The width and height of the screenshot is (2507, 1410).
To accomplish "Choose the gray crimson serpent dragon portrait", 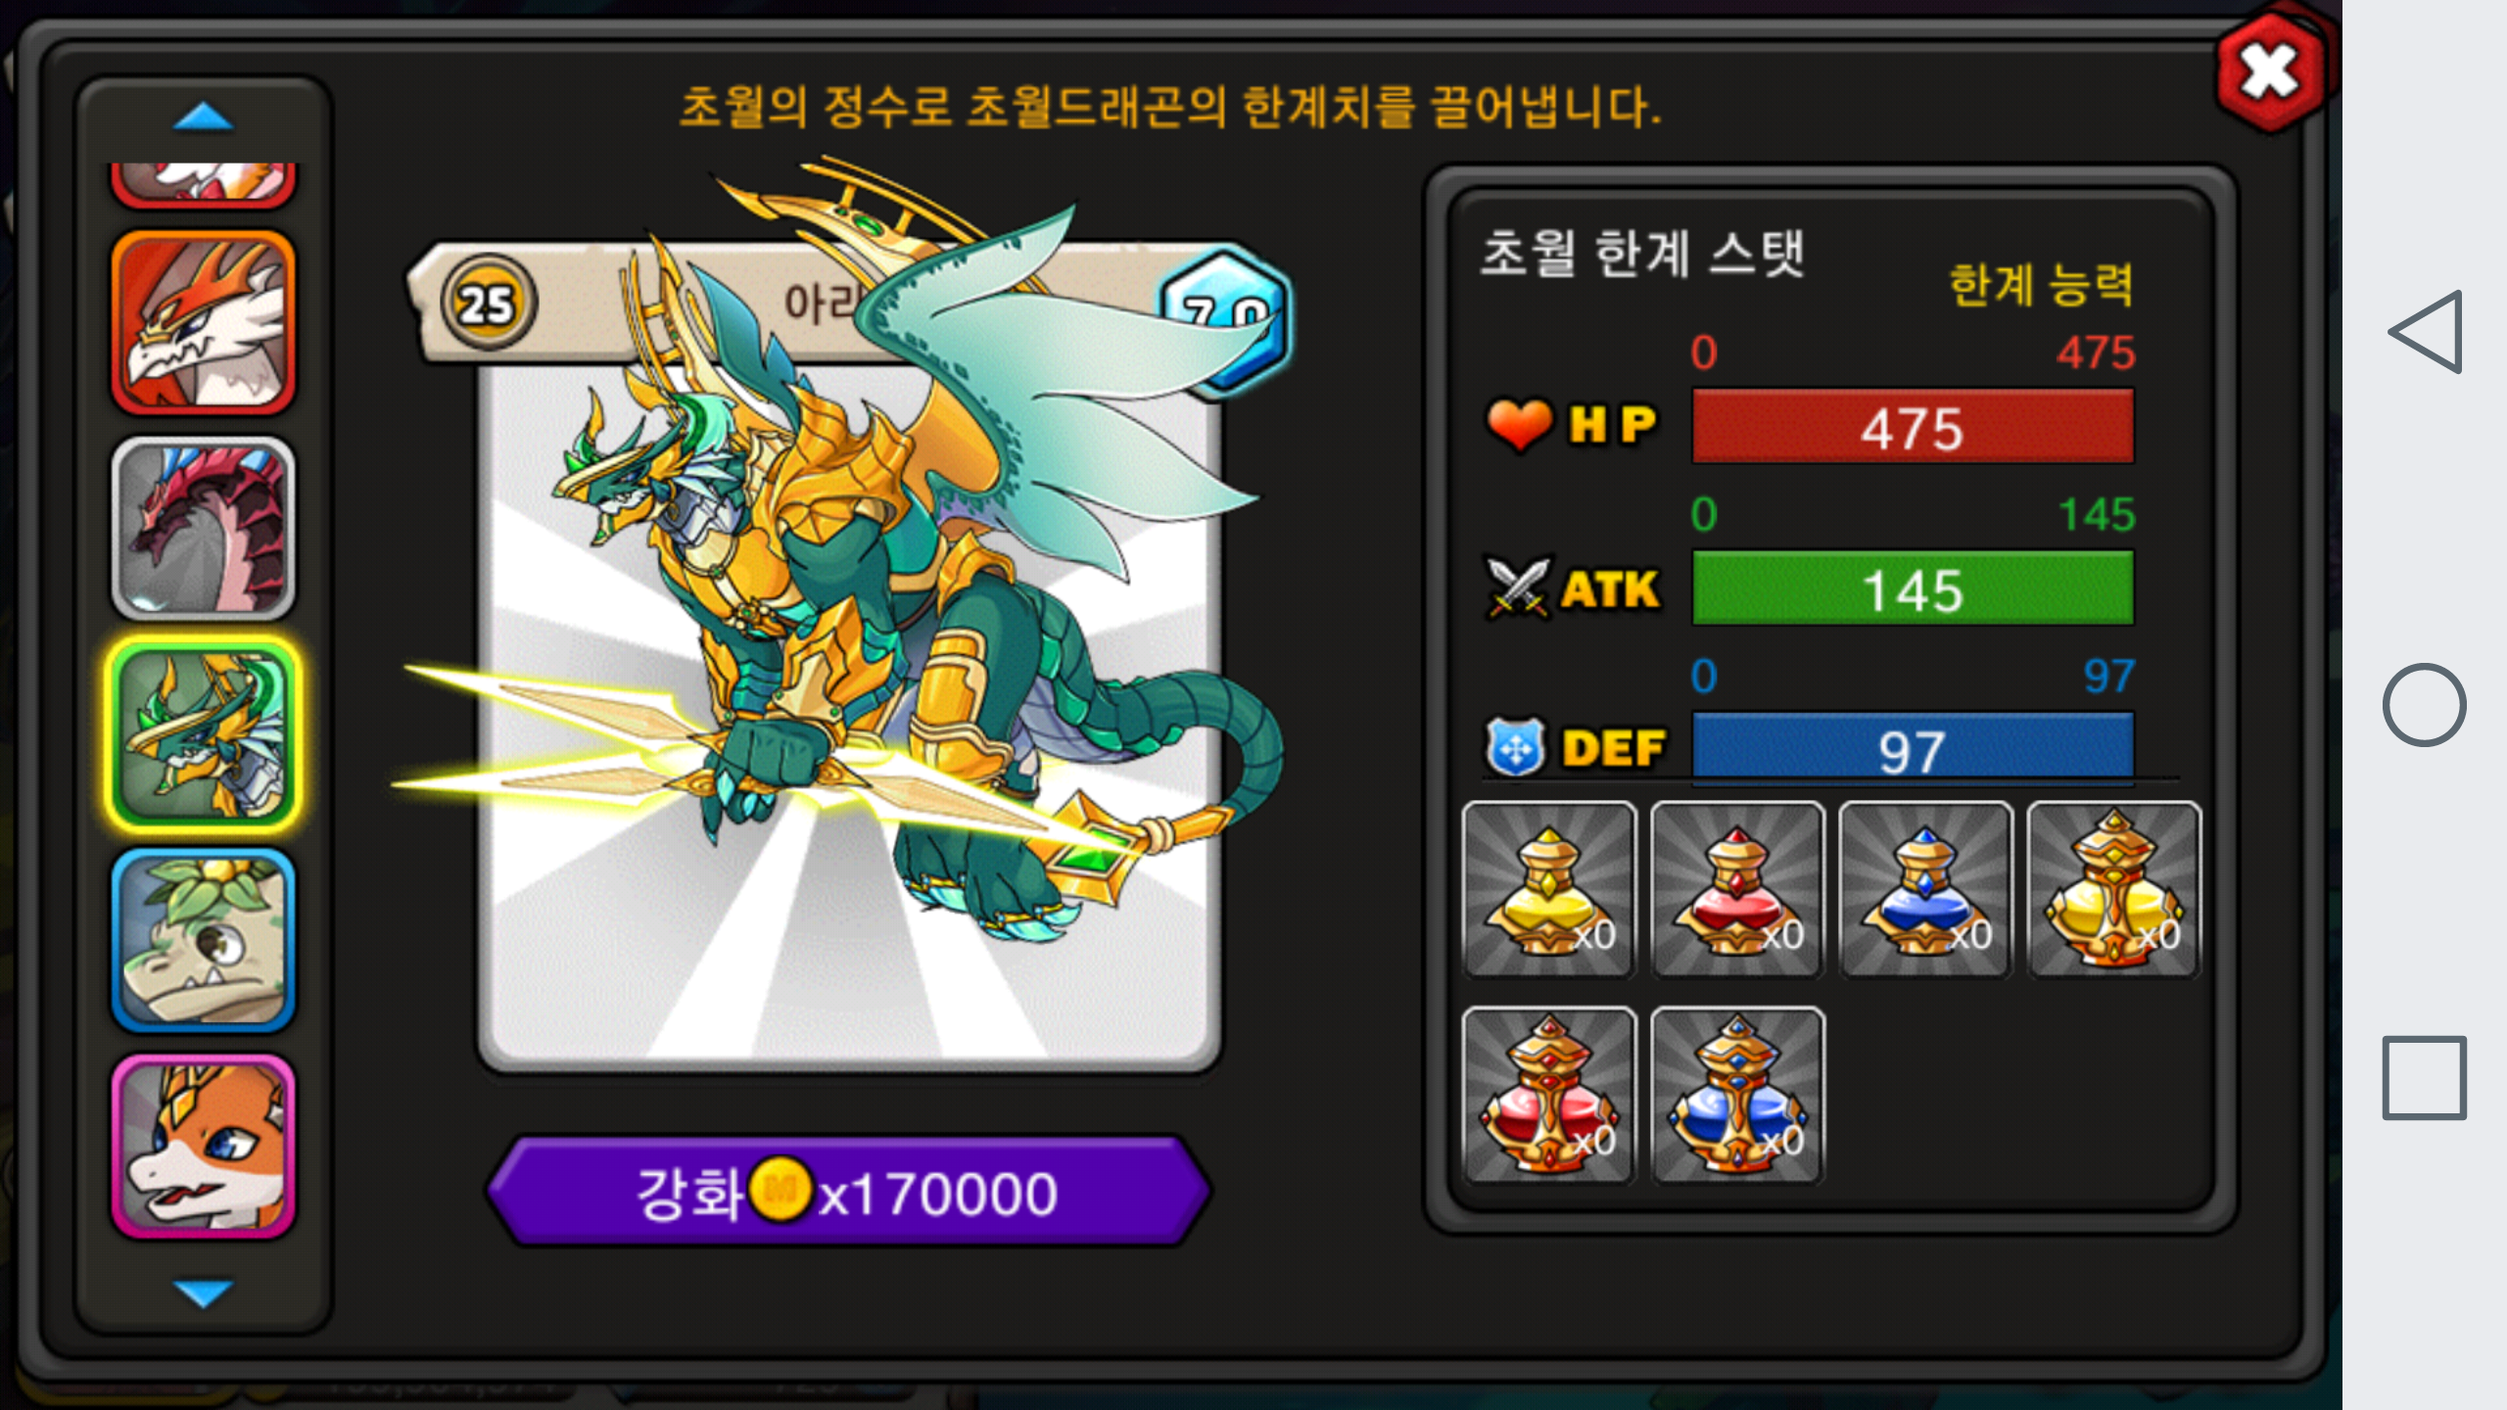I will [x=204, y=529].
